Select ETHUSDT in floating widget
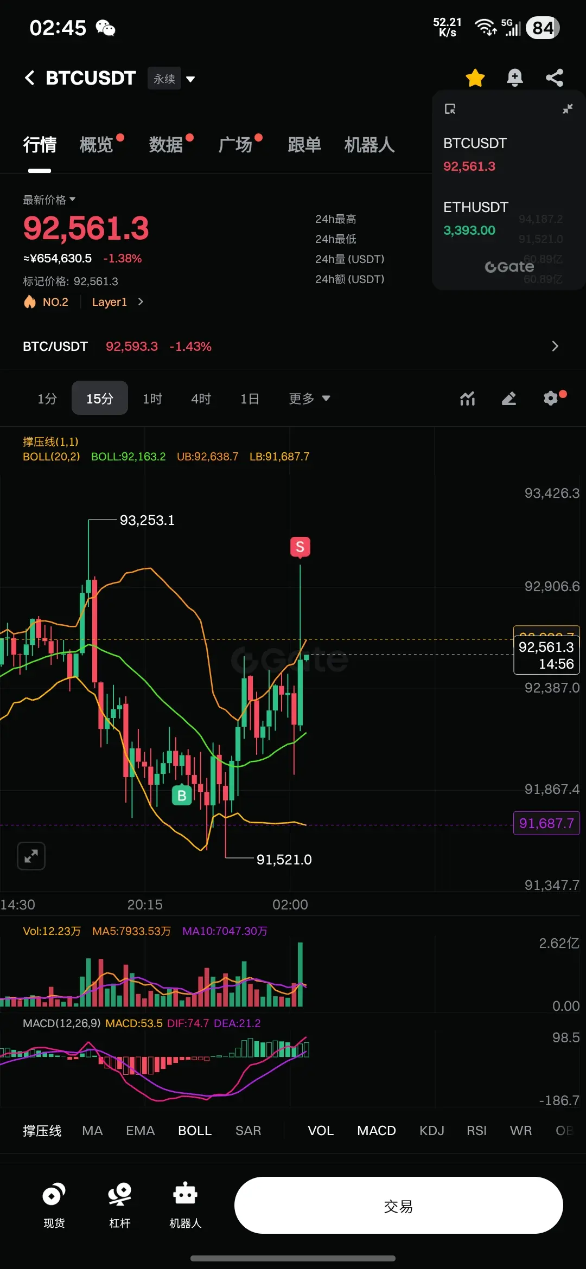 pos(476,219)
